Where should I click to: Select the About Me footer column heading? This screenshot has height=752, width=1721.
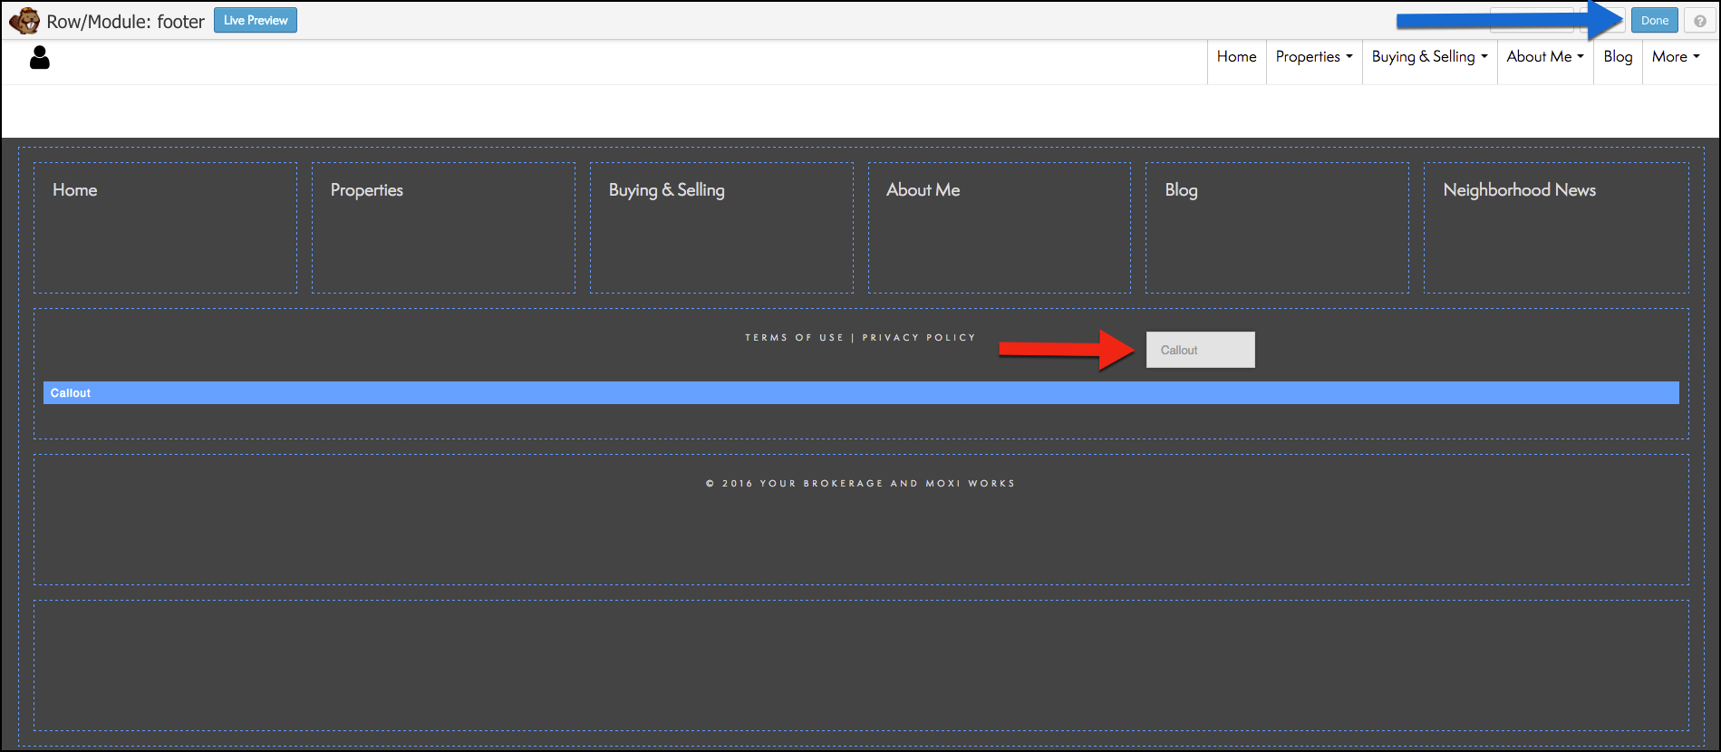pyautogui.click(x=923, y=190)
